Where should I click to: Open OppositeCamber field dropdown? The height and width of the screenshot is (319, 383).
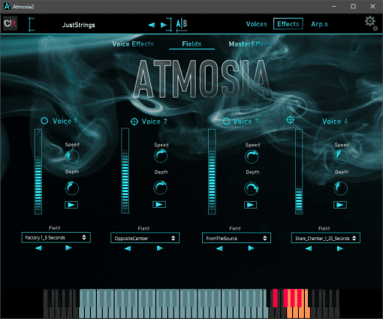(145, 238)
